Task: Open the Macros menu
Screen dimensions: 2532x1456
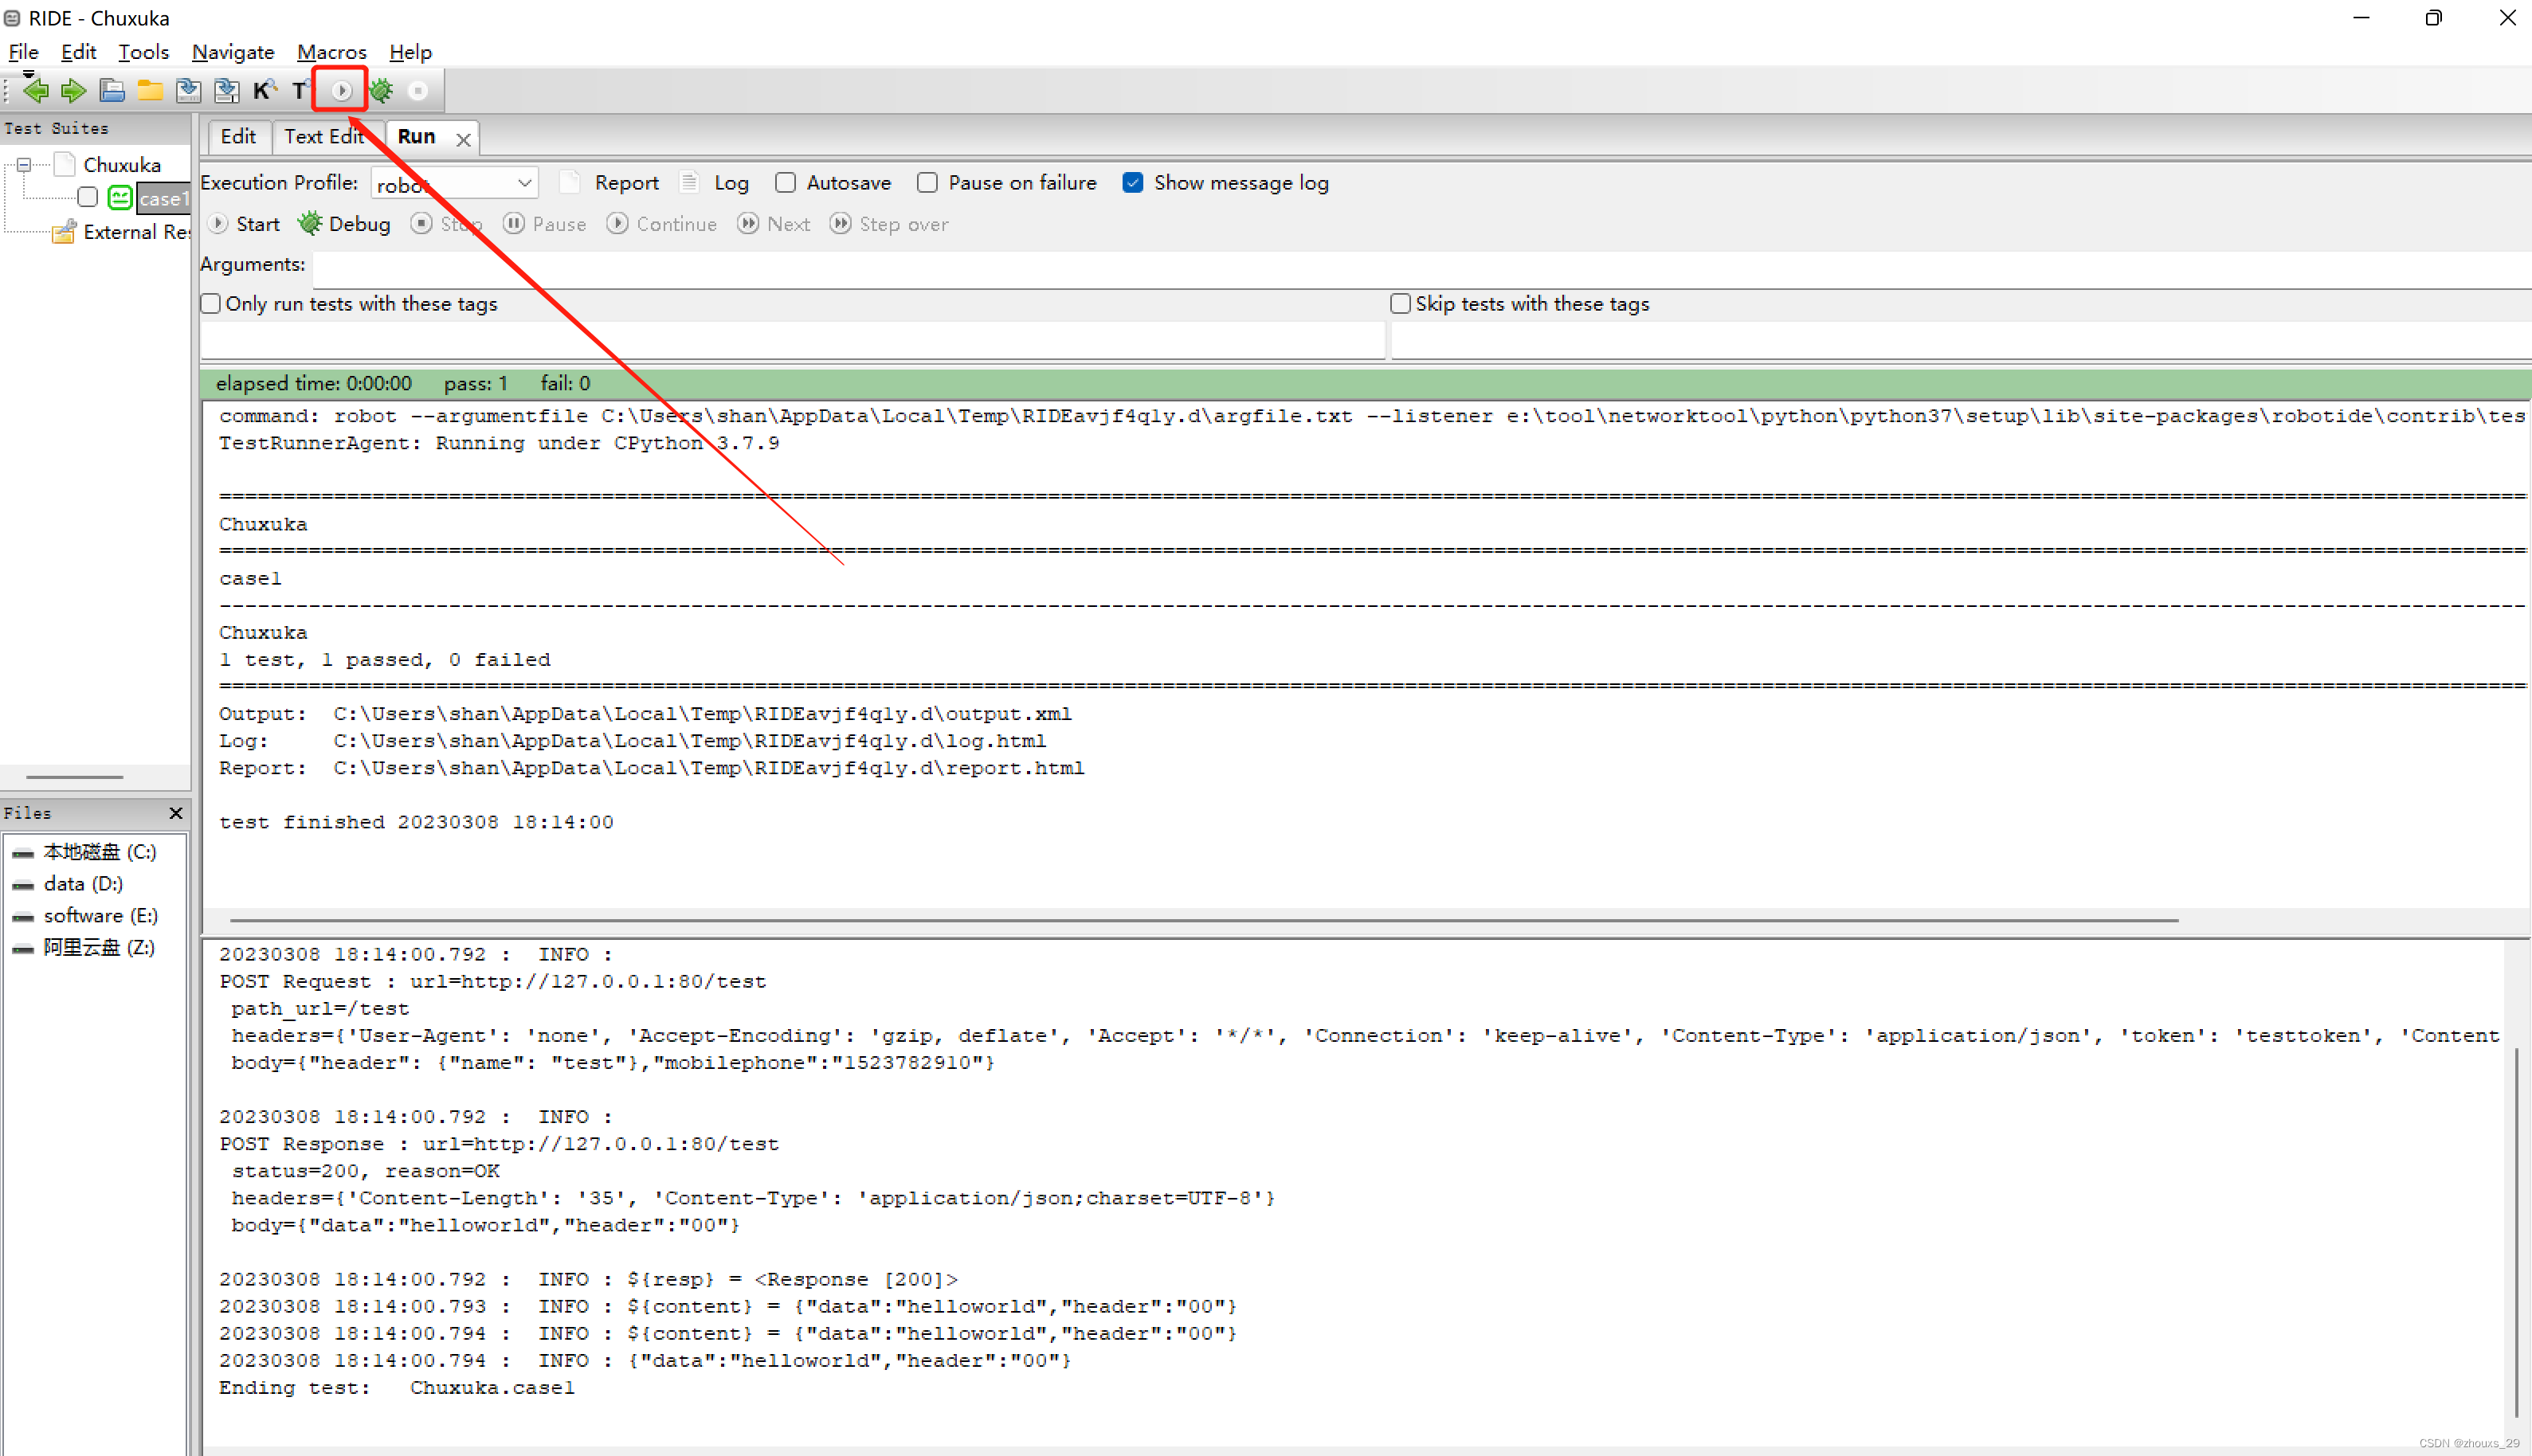Action: pos(331,52)
